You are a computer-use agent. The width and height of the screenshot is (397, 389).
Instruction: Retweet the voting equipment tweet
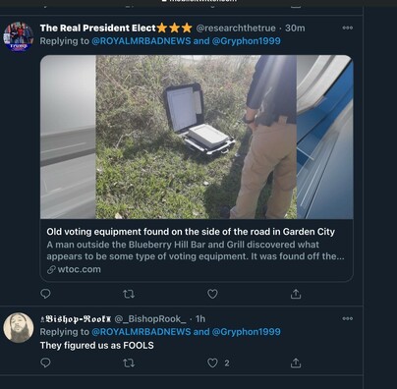129,294
